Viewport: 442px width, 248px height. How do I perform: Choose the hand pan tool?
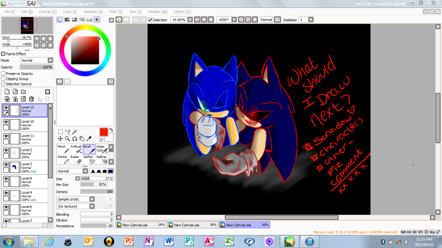pos(82,139)
